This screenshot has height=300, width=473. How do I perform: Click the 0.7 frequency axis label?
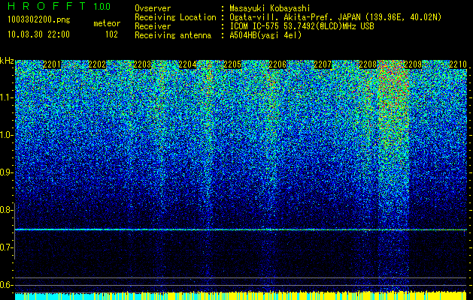(x=6, y=247)
